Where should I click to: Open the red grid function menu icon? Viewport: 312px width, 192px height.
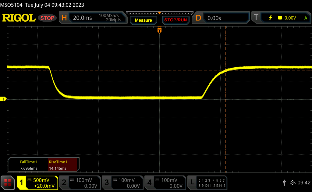click(7, 183)
